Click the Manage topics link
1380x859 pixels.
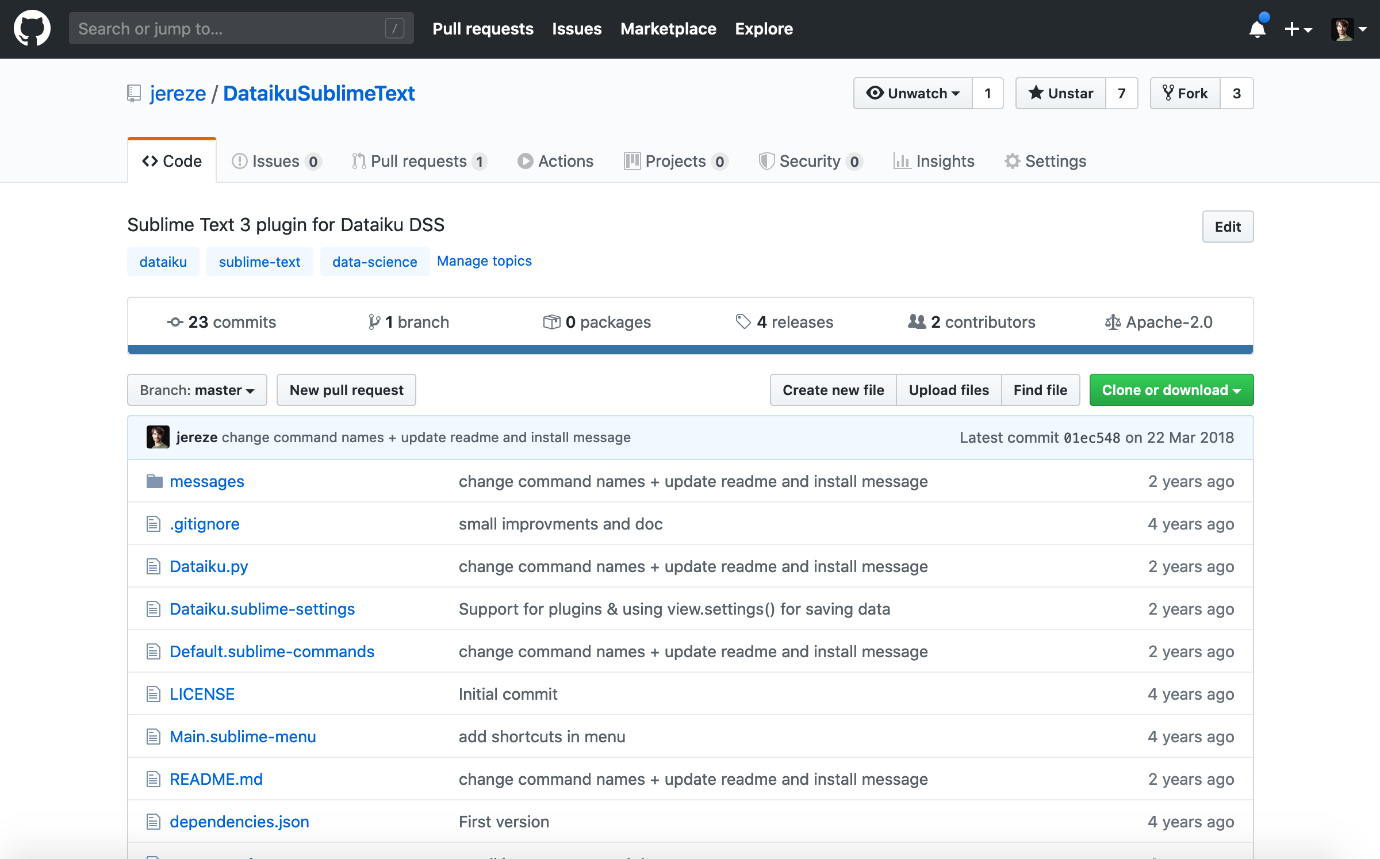point(485,261)
